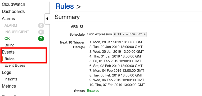Go to Event Buses
The width and height of the screenshot is (202, 96).
[15, 65]
